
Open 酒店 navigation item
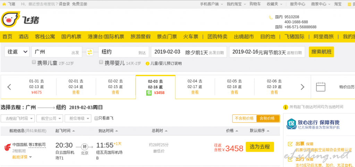24,37
